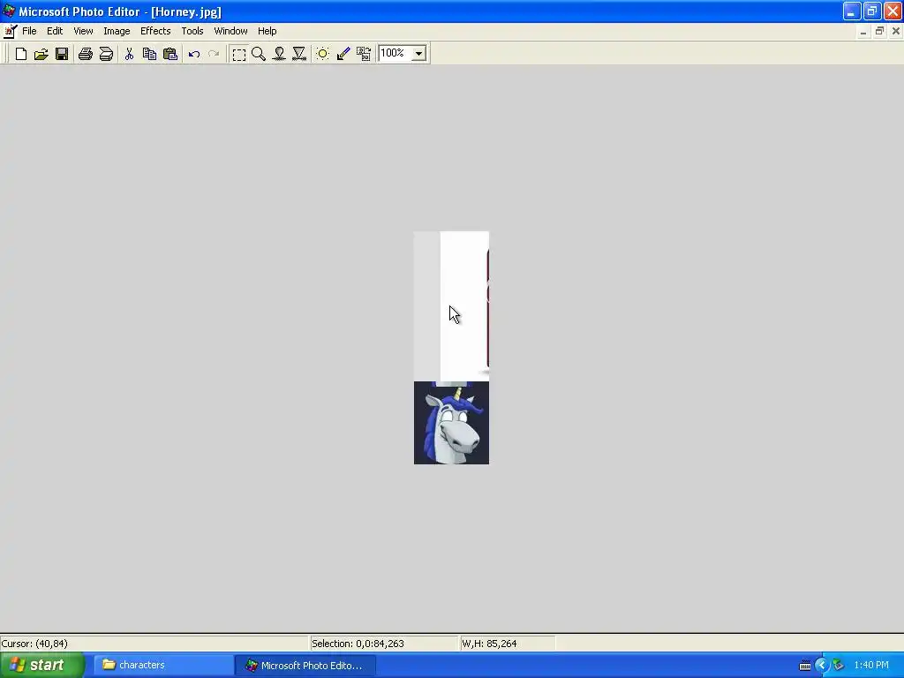Open the File menu
904x678 pixels.
(x=29, y=31)
